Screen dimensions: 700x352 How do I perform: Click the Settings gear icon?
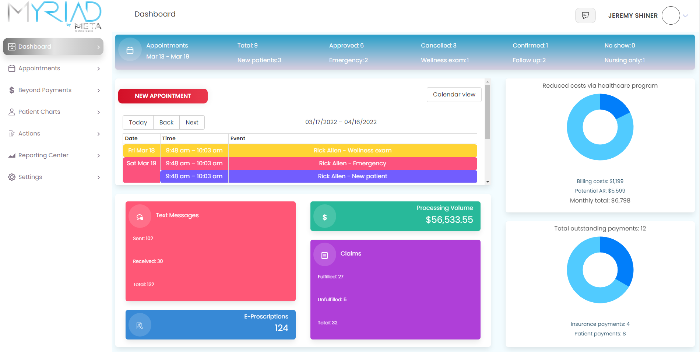[11, 177]
